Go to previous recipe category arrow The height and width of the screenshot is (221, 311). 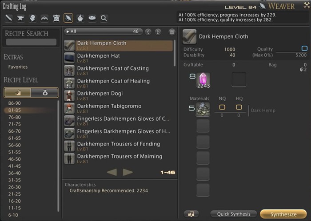pyautogui.click(x=148, y=32)
